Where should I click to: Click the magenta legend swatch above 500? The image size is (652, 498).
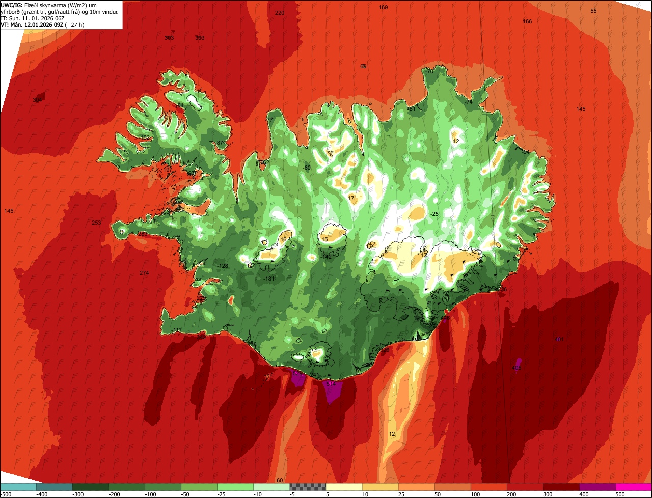click(634, 487)
